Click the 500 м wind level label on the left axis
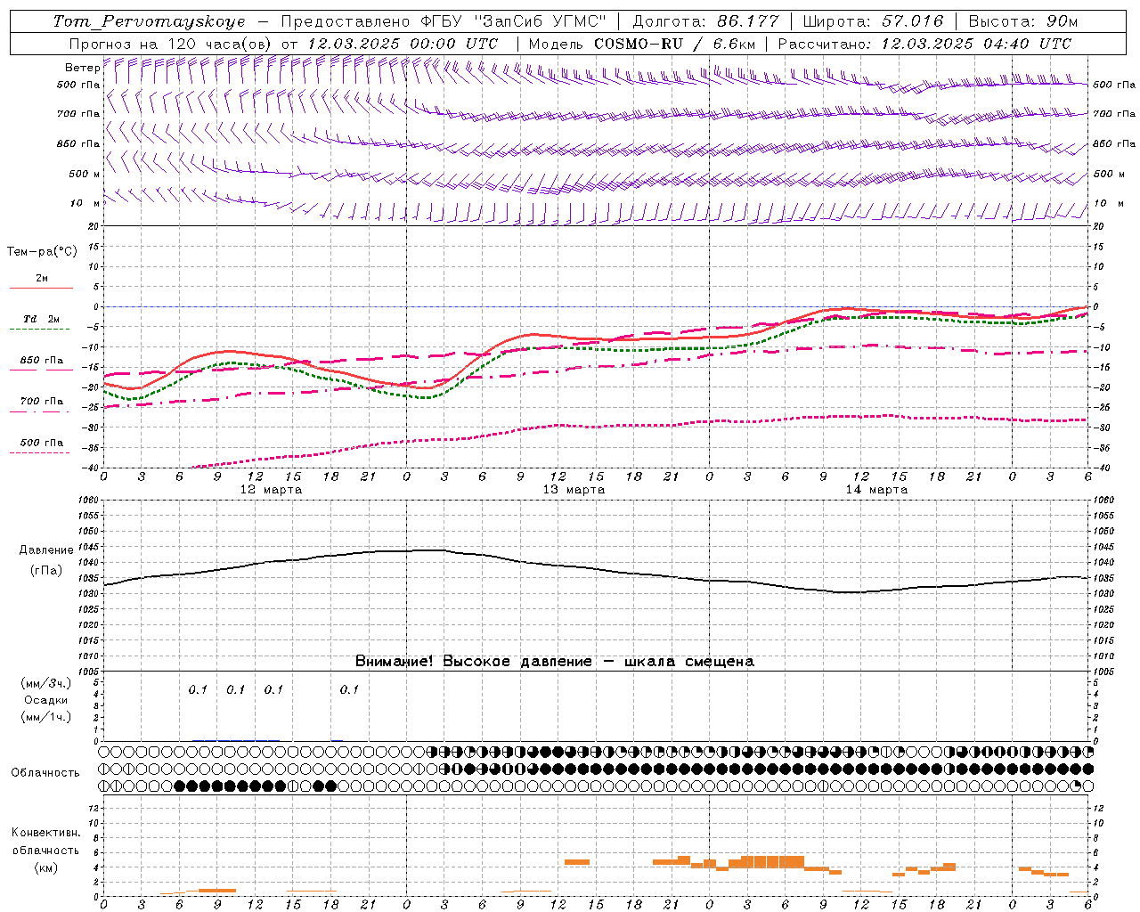This screenshot has height=912, width=1140. click(x=84, y=174)
